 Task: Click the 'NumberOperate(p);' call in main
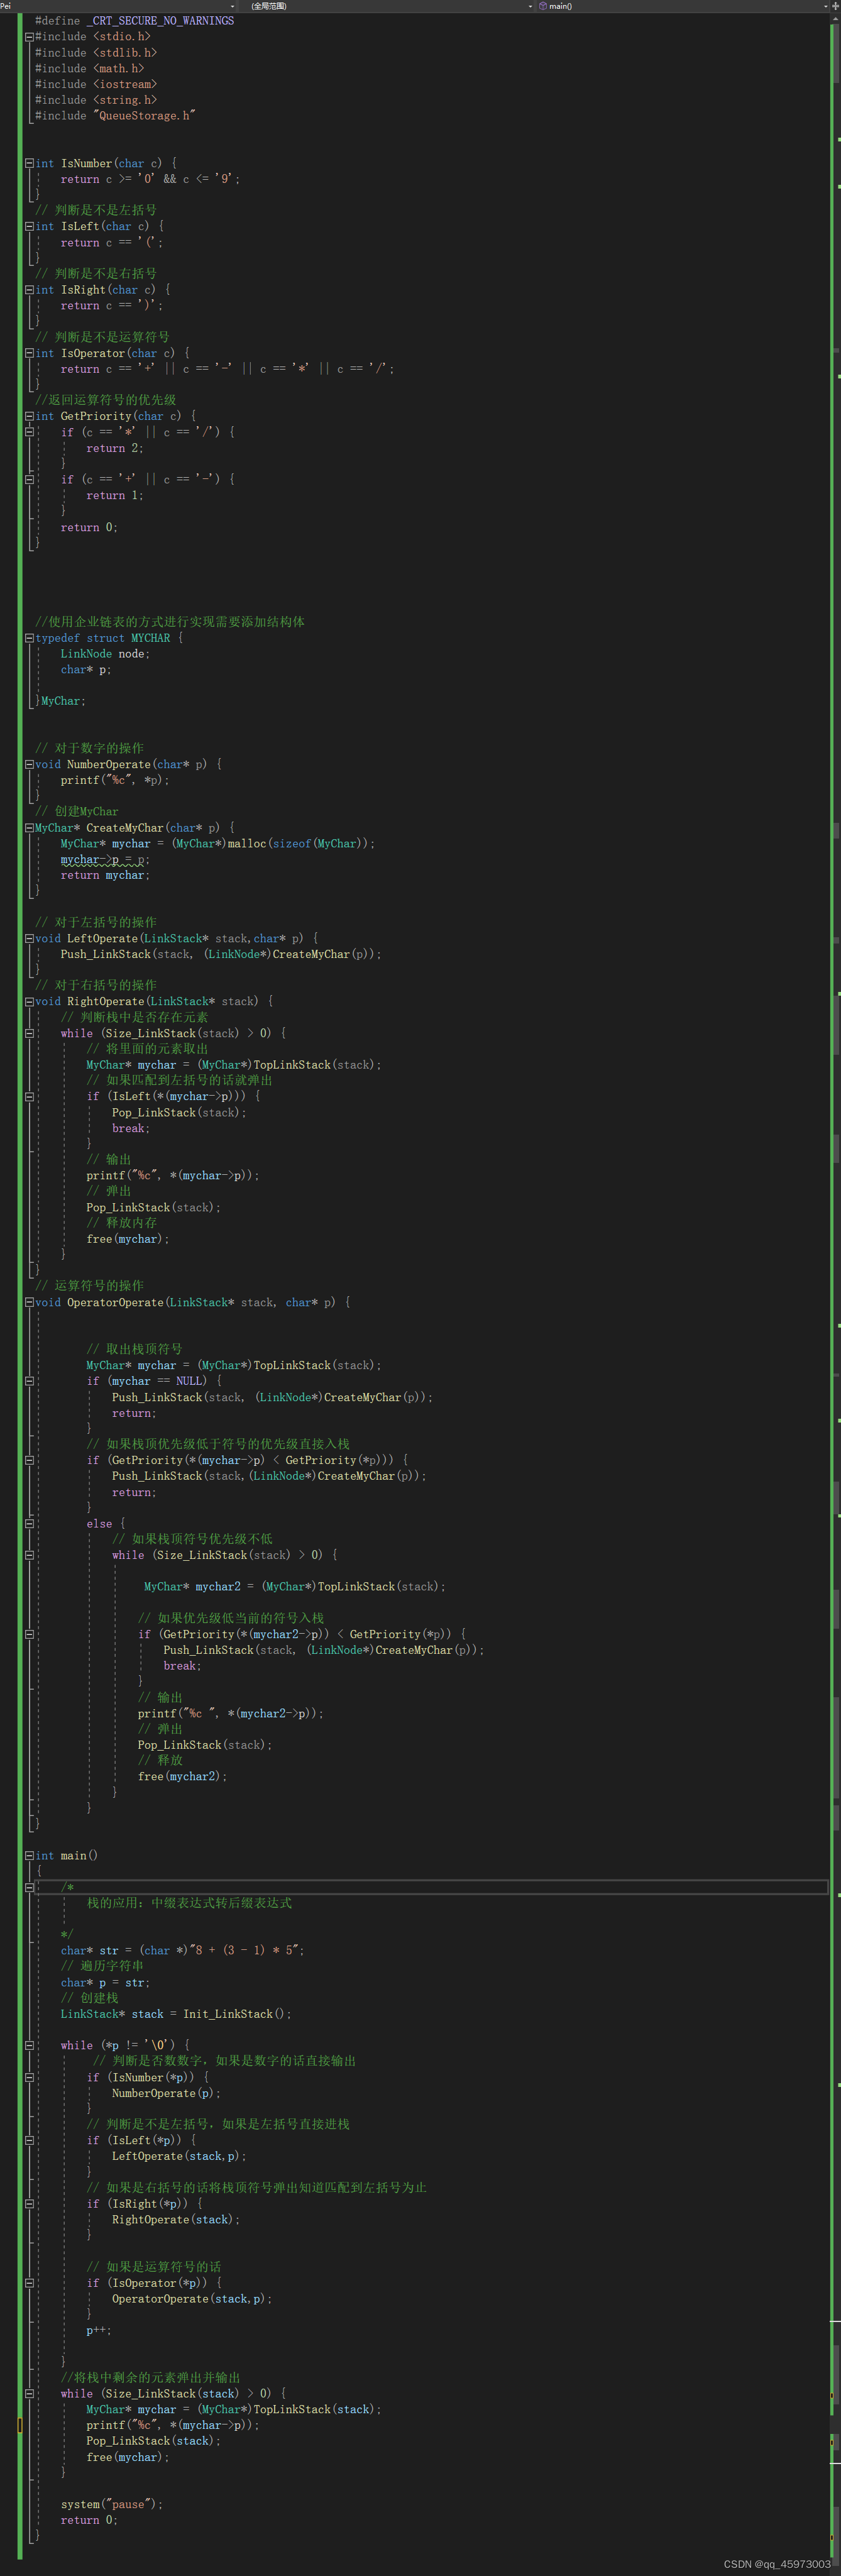166,2093
